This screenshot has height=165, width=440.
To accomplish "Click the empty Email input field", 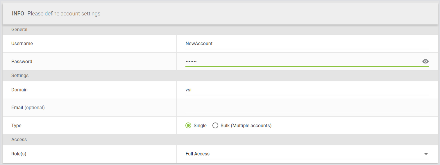I will click(307, 108).
